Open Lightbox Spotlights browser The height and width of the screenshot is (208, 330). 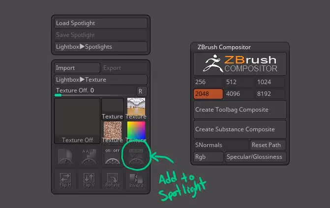pyautogui.click(x=101, y=47)
